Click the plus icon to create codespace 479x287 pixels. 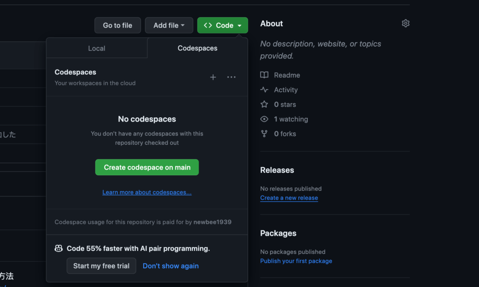(x=213, y=77)
